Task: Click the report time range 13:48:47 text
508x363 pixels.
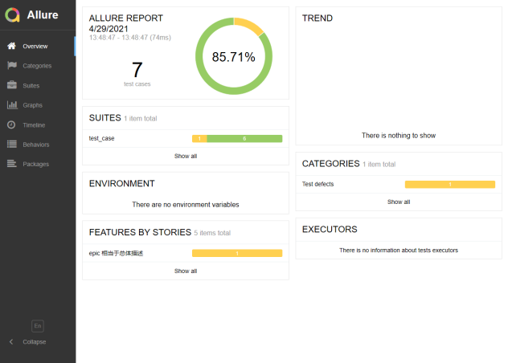Action: tap(130, 38)
